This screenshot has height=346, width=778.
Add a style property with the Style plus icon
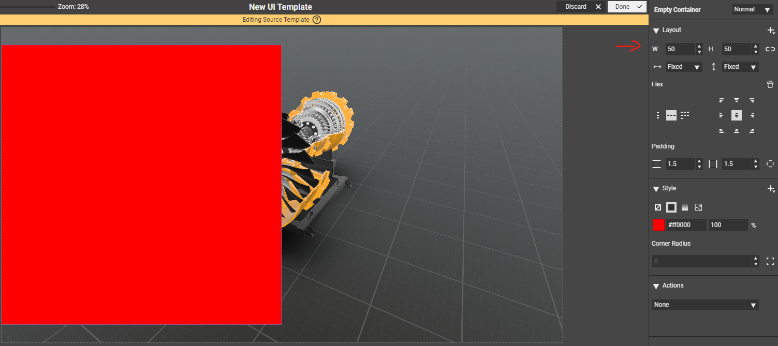(x=770, y=189)
